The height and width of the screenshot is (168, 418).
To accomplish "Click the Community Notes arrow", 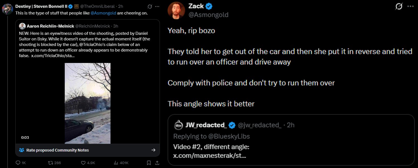I will click(153, 150).
